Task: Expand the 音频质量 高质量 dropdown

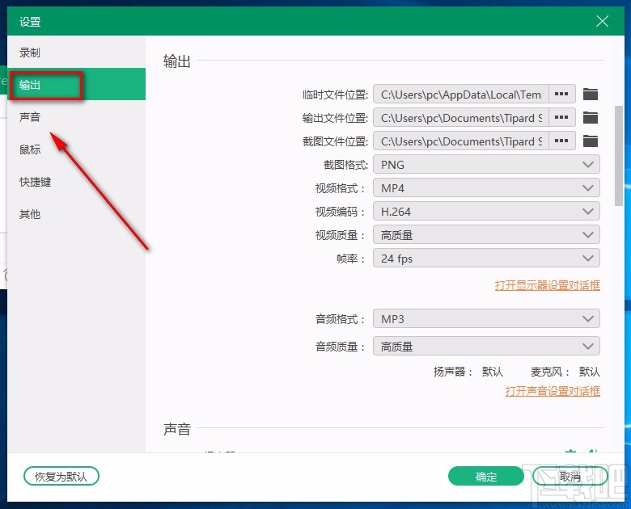Action: tap(486, 346)
